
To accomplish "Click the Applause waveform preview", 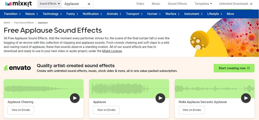I will 129,89.
